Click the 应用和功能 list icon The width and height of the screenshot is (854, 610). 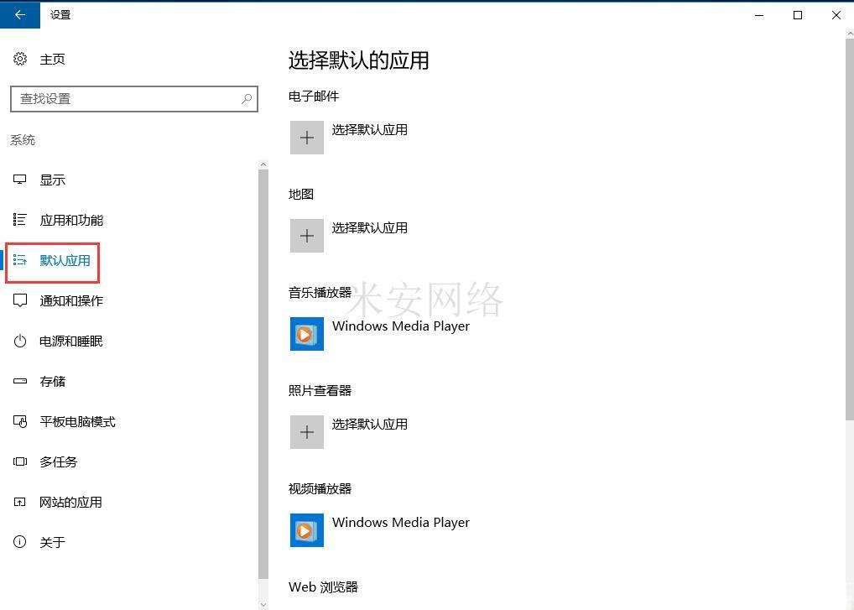coord(20,220)
